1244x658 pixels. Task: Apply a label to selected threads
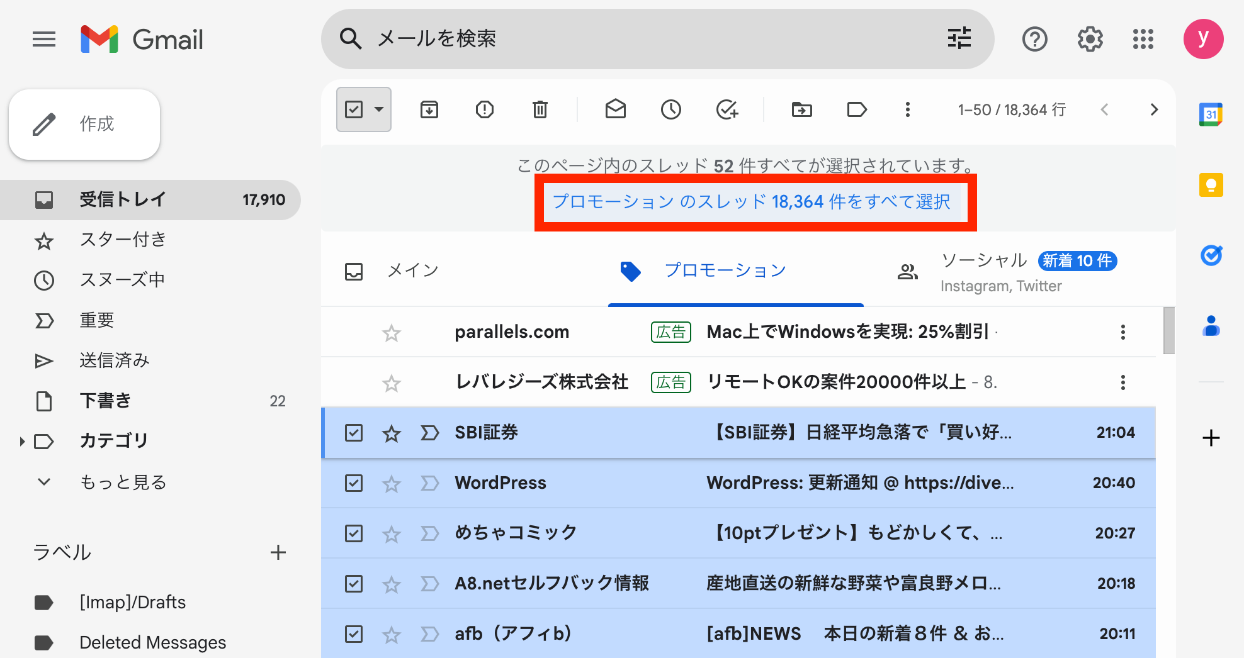pos(857,109)
